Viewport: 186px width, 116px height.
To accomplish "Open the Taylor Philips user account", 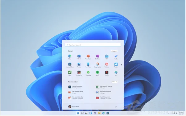I will tap(73, 106).
